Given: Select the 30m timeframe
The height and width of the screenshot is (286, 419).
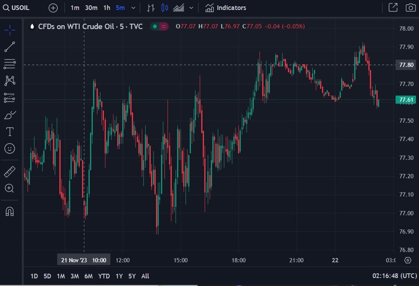Looking at the screenshot, I should pyautogui.click(x=91, y=8).
